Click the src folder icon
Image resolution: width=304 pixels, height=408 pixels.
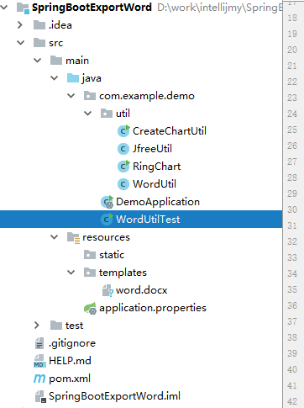pos(39,43)
